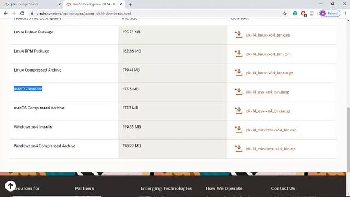Click the download icon for the Windows zip archive

tap(238, 148)
